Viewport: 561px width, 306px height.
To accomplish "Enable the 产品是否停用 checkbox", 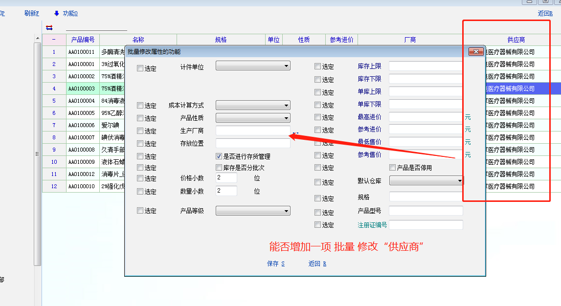I will (393, 168).
